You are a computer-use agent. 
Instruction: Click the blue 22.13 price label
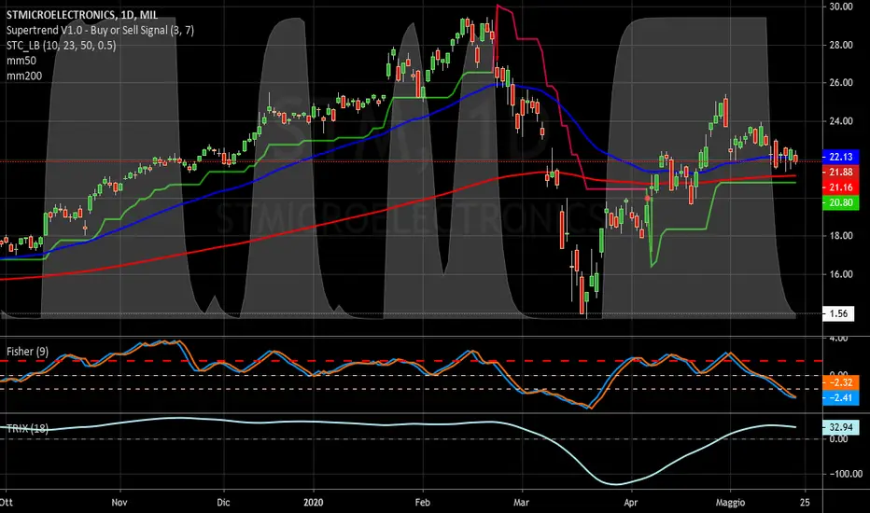click(840, 157)
